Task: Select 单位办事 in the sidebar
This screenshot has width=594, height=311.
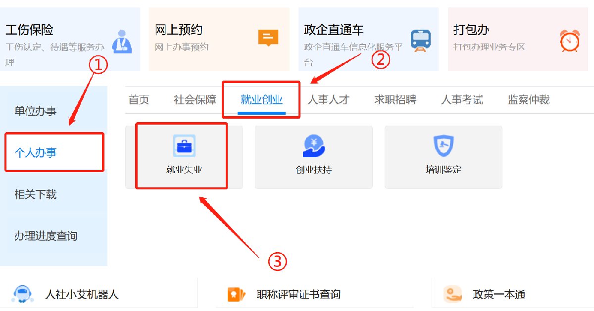Action: click(36, 111)
